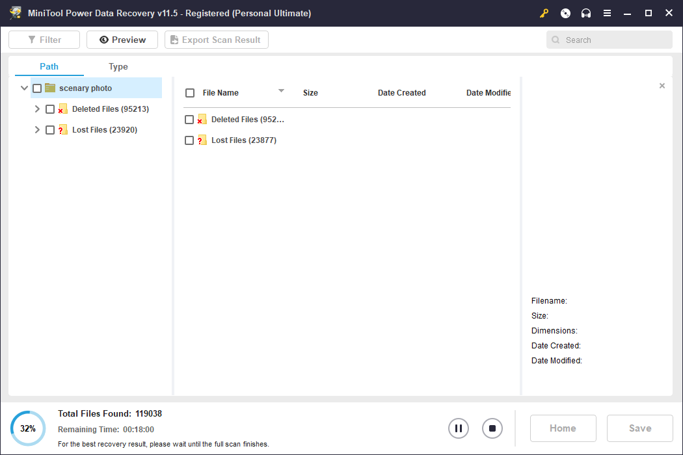
Task: Click the File Name column header
Action: coord(221,93)
